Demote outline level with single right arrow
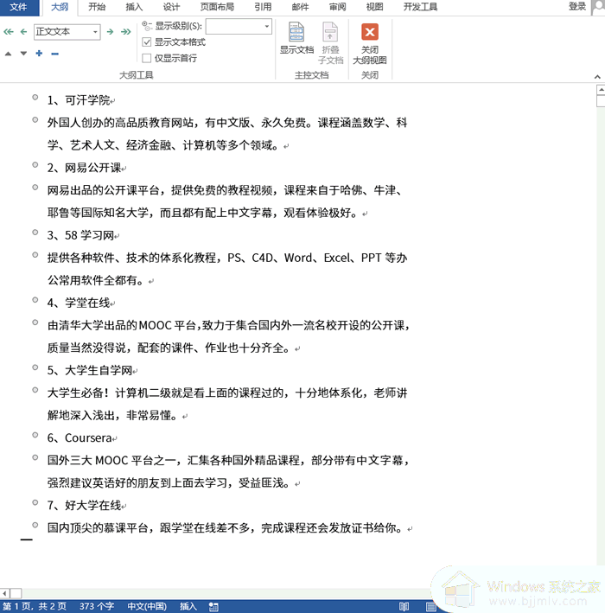This screenshot has width=605, height=613. (x=111, y=32)
